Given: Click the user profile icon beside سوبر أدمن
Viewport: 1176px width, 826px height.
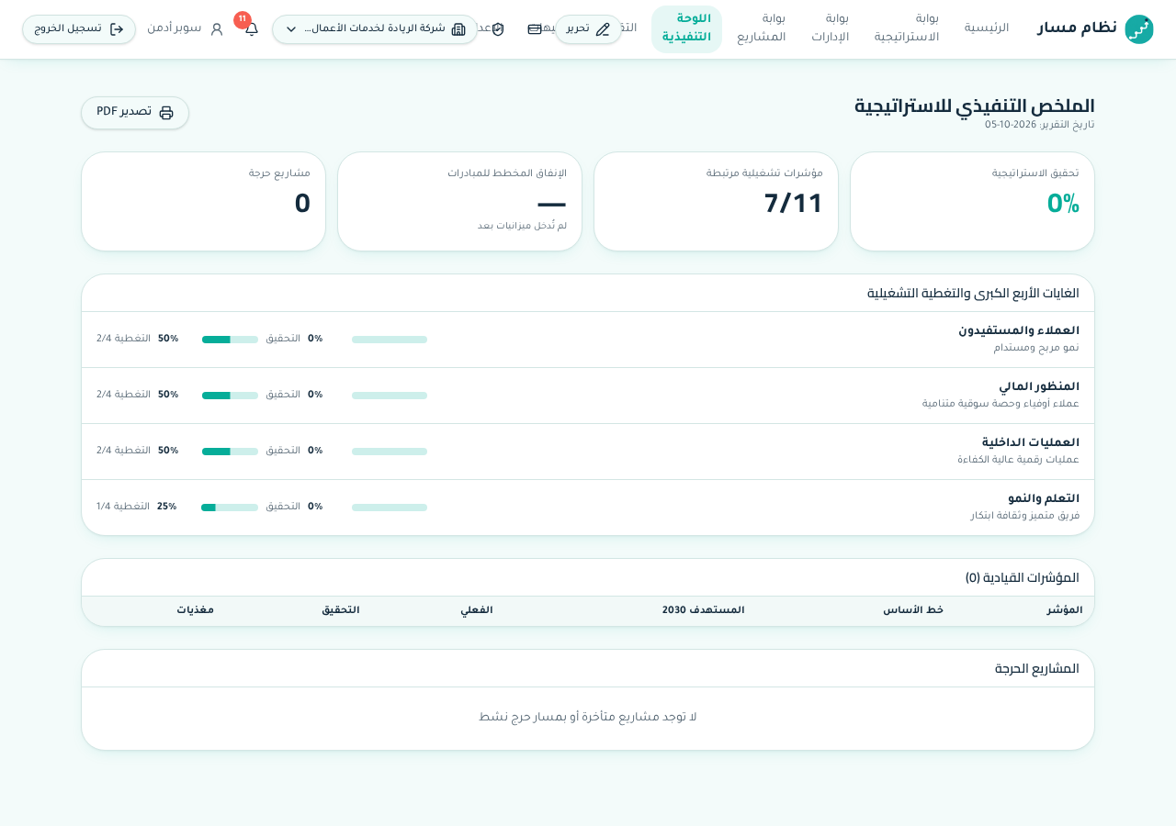Looking at the screenshot, I should pyautogui.click(x=217, y=29).
